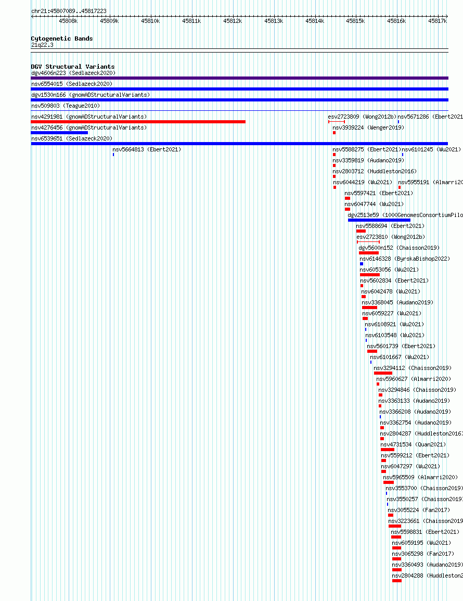Select nsv6146328 (ByrskaBishop2022) label

[405, 259]
